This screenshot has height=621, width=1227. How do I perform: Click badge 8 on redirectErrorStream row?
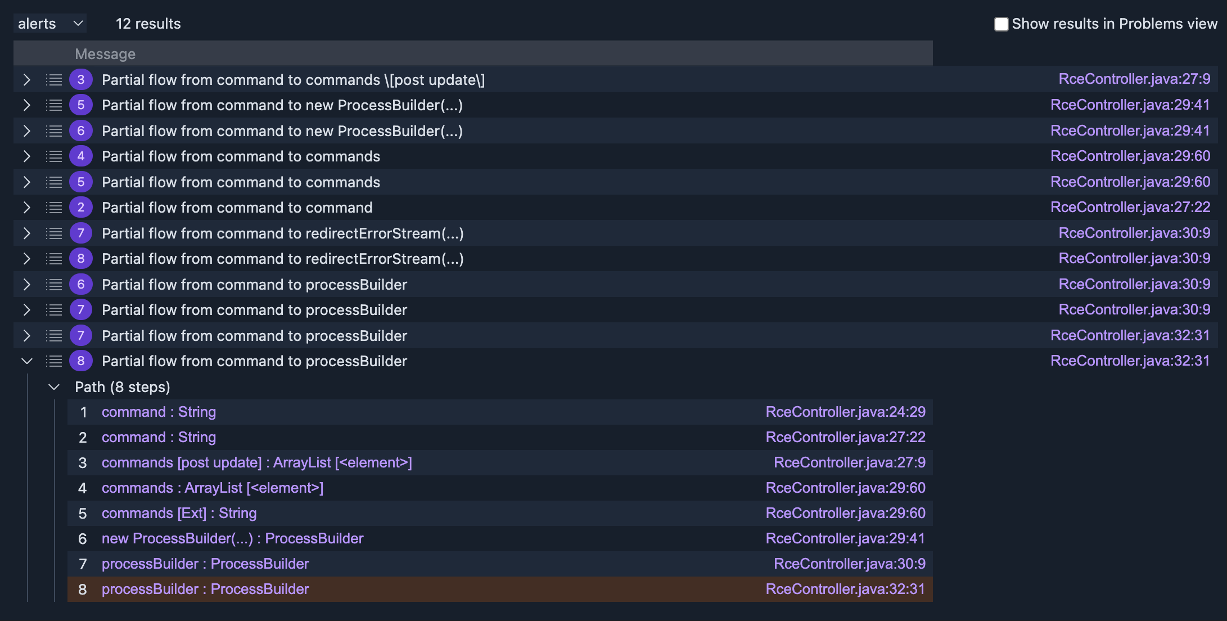(81, 259)
